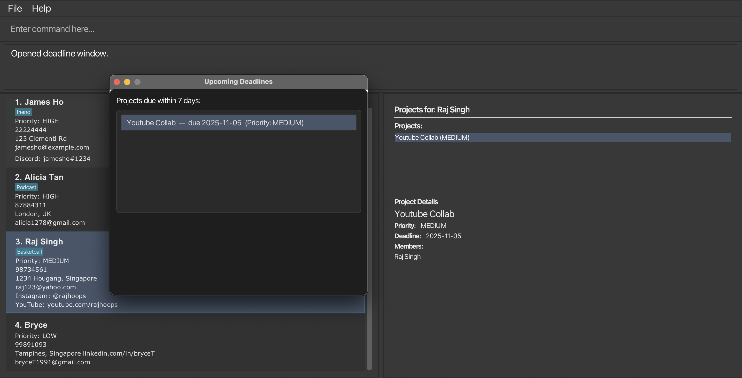Click James Ho's phone number 22224444
Screen dimensions: 742x378
point(30,130)
